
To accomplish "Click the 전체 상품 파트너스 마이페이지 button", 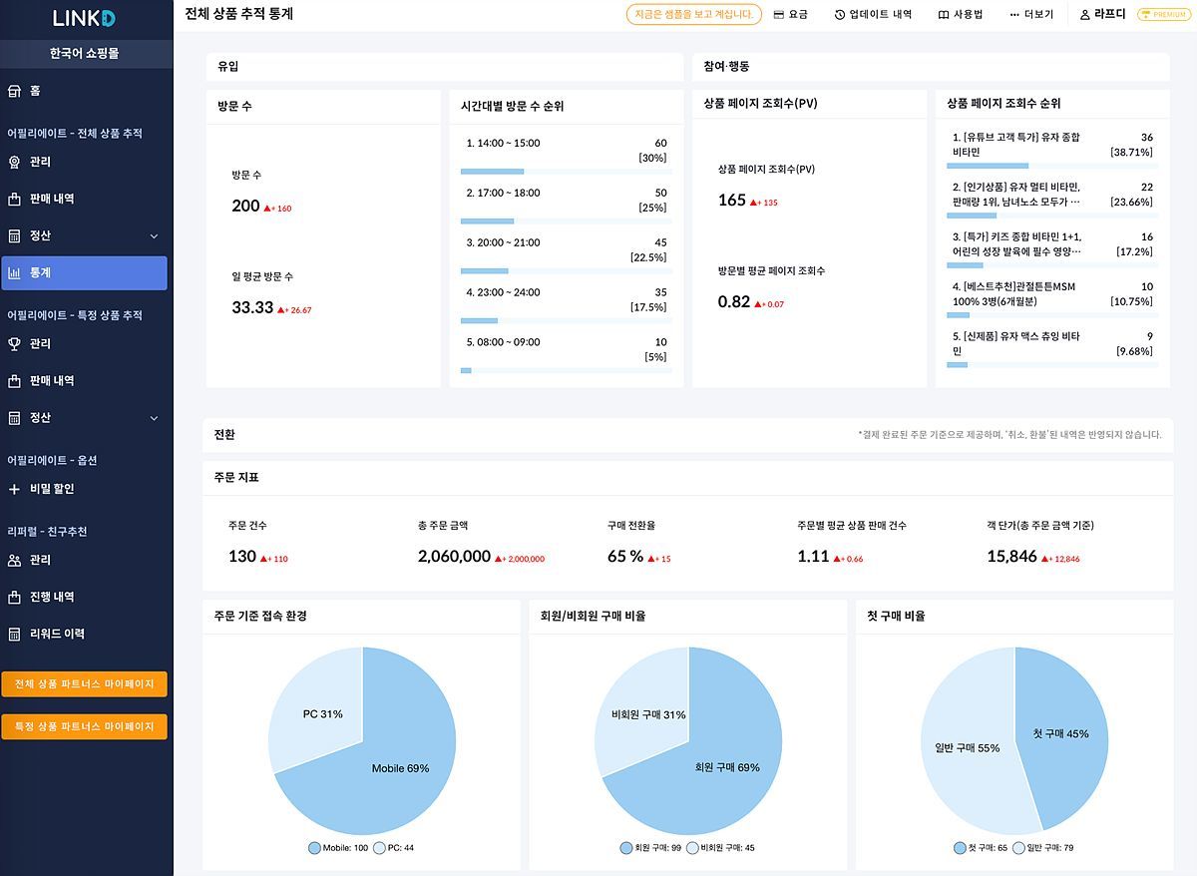I will (x=84, y=684).
